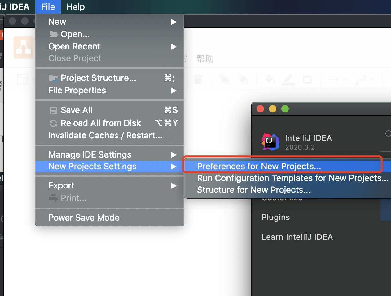The width and height of the screenshot is (391, 296).
Task: Expand New Projects Settings submenu
Action: [110, 167]
